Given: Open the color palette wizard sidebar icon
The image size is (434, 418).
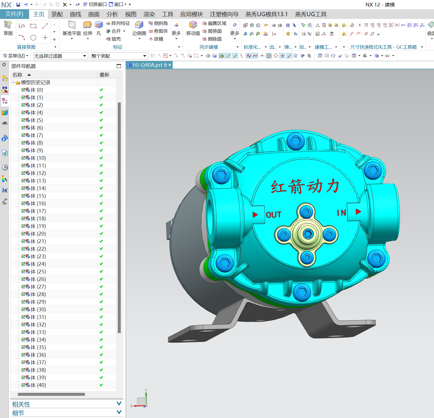Looking at the screenshot, I should coord(5,179).
